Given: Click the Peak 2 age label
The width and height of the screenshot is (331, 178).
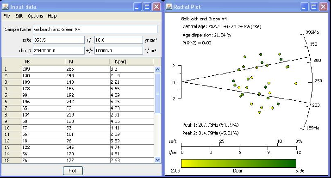Looking at the screenshot, I should click(211, 133).
